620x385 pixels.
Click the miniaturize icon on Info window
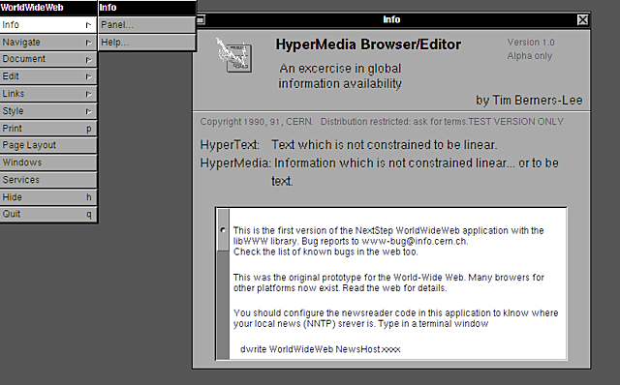tap(201, 19)
